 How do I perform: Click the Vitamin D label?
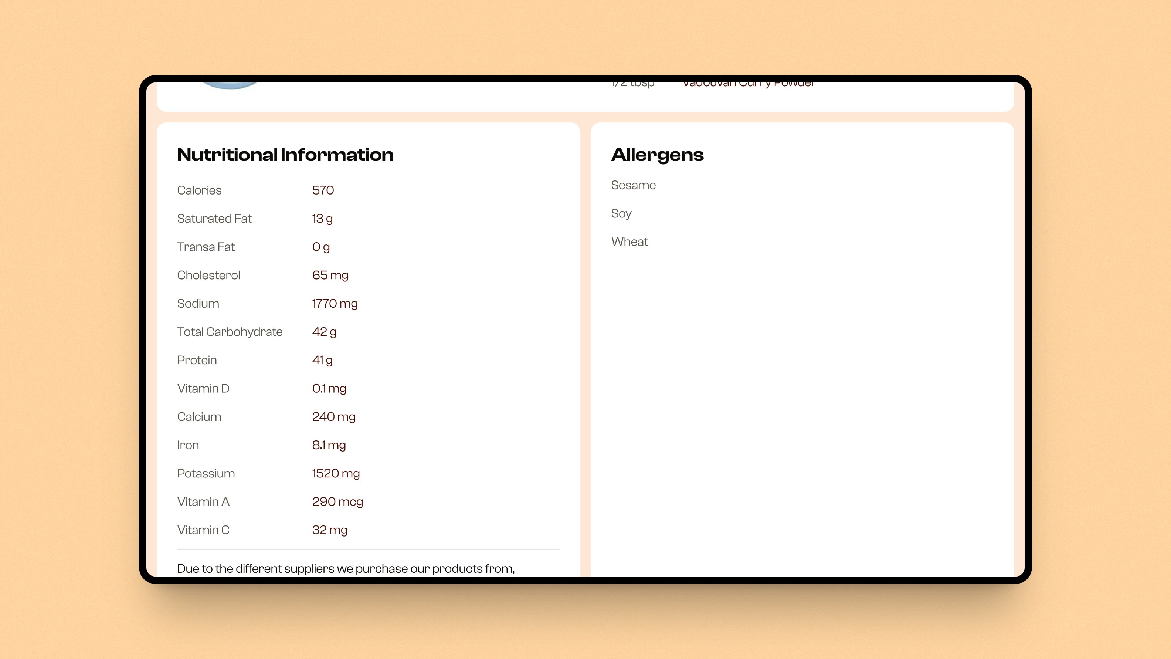click(203, 388)
